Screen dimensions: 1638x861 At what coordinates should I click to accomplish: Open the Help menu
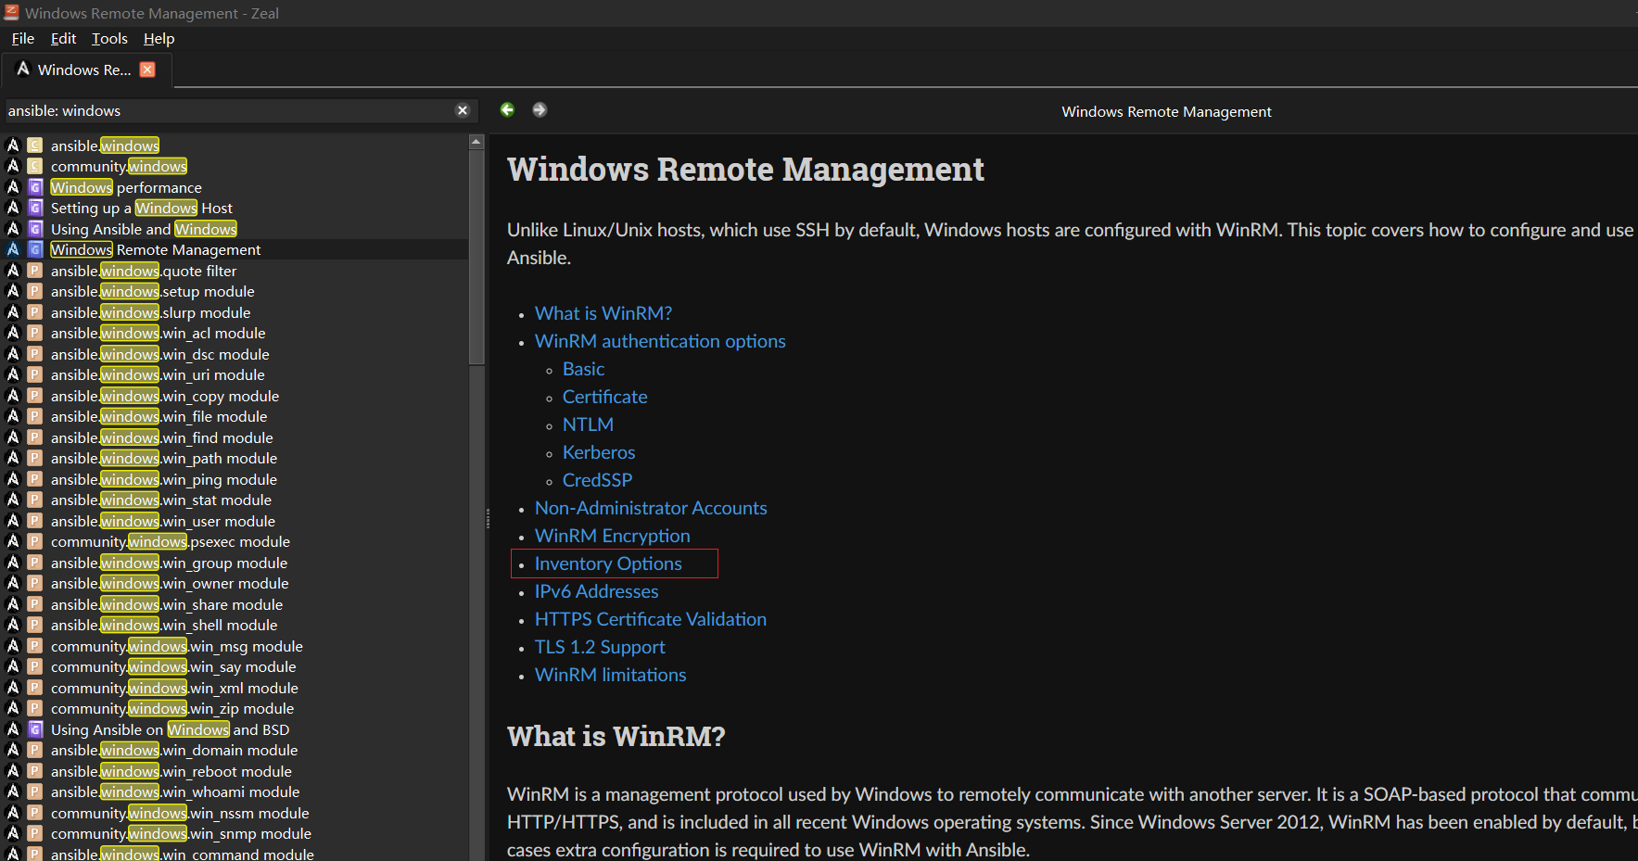pyautogui.click(x=159, y=38)
